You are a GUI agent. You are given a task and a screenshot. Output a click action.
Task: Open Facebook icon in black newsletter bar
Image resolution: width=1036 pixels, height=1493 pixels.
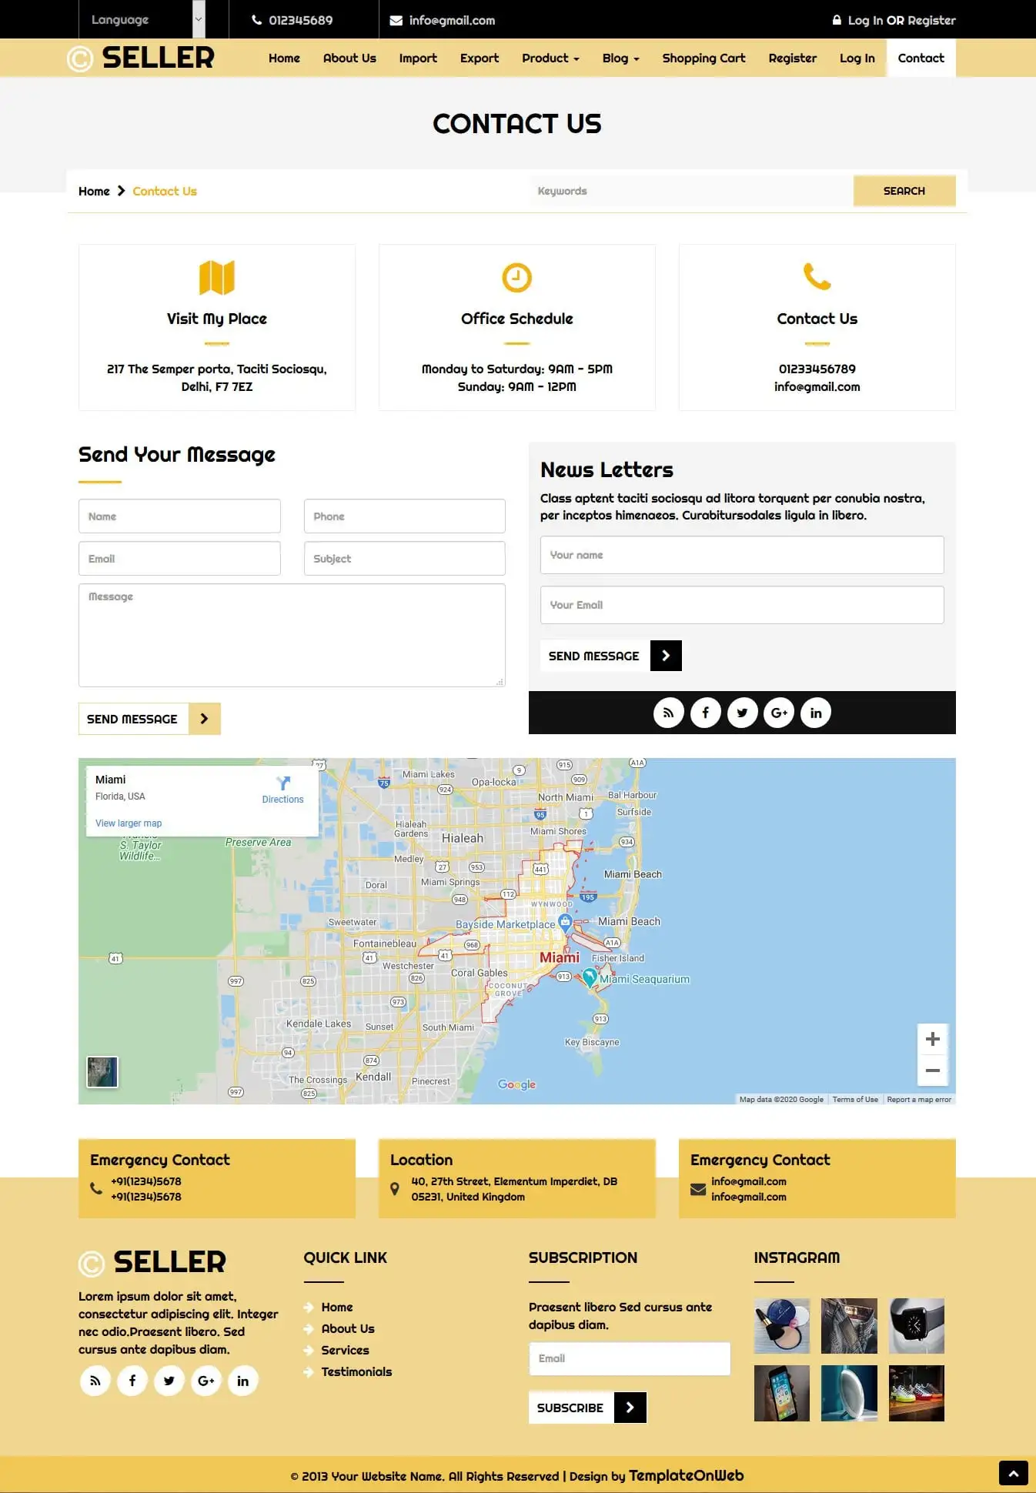pos(705,713)
